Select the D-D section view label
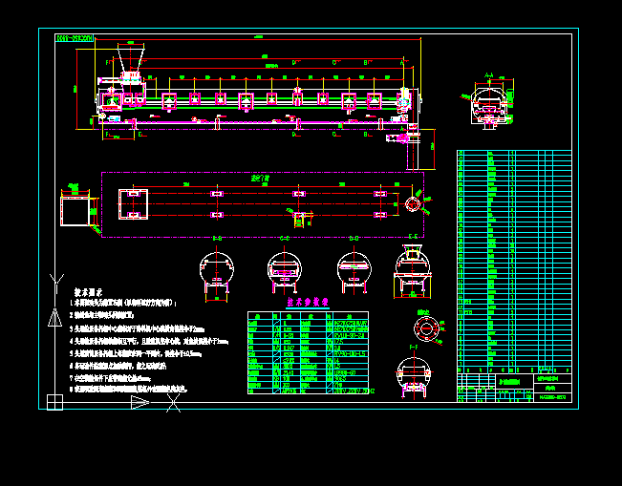Screen dimensions: 622x486 [x=354, y=239]
